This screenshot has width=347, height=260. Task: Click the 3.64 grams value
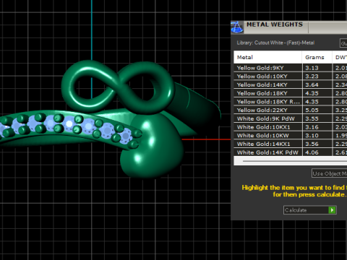pos(312,85)
